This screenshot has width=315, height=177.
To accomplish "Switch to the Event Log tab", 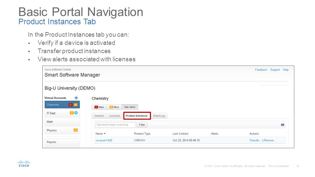I will tap(159, 116).
